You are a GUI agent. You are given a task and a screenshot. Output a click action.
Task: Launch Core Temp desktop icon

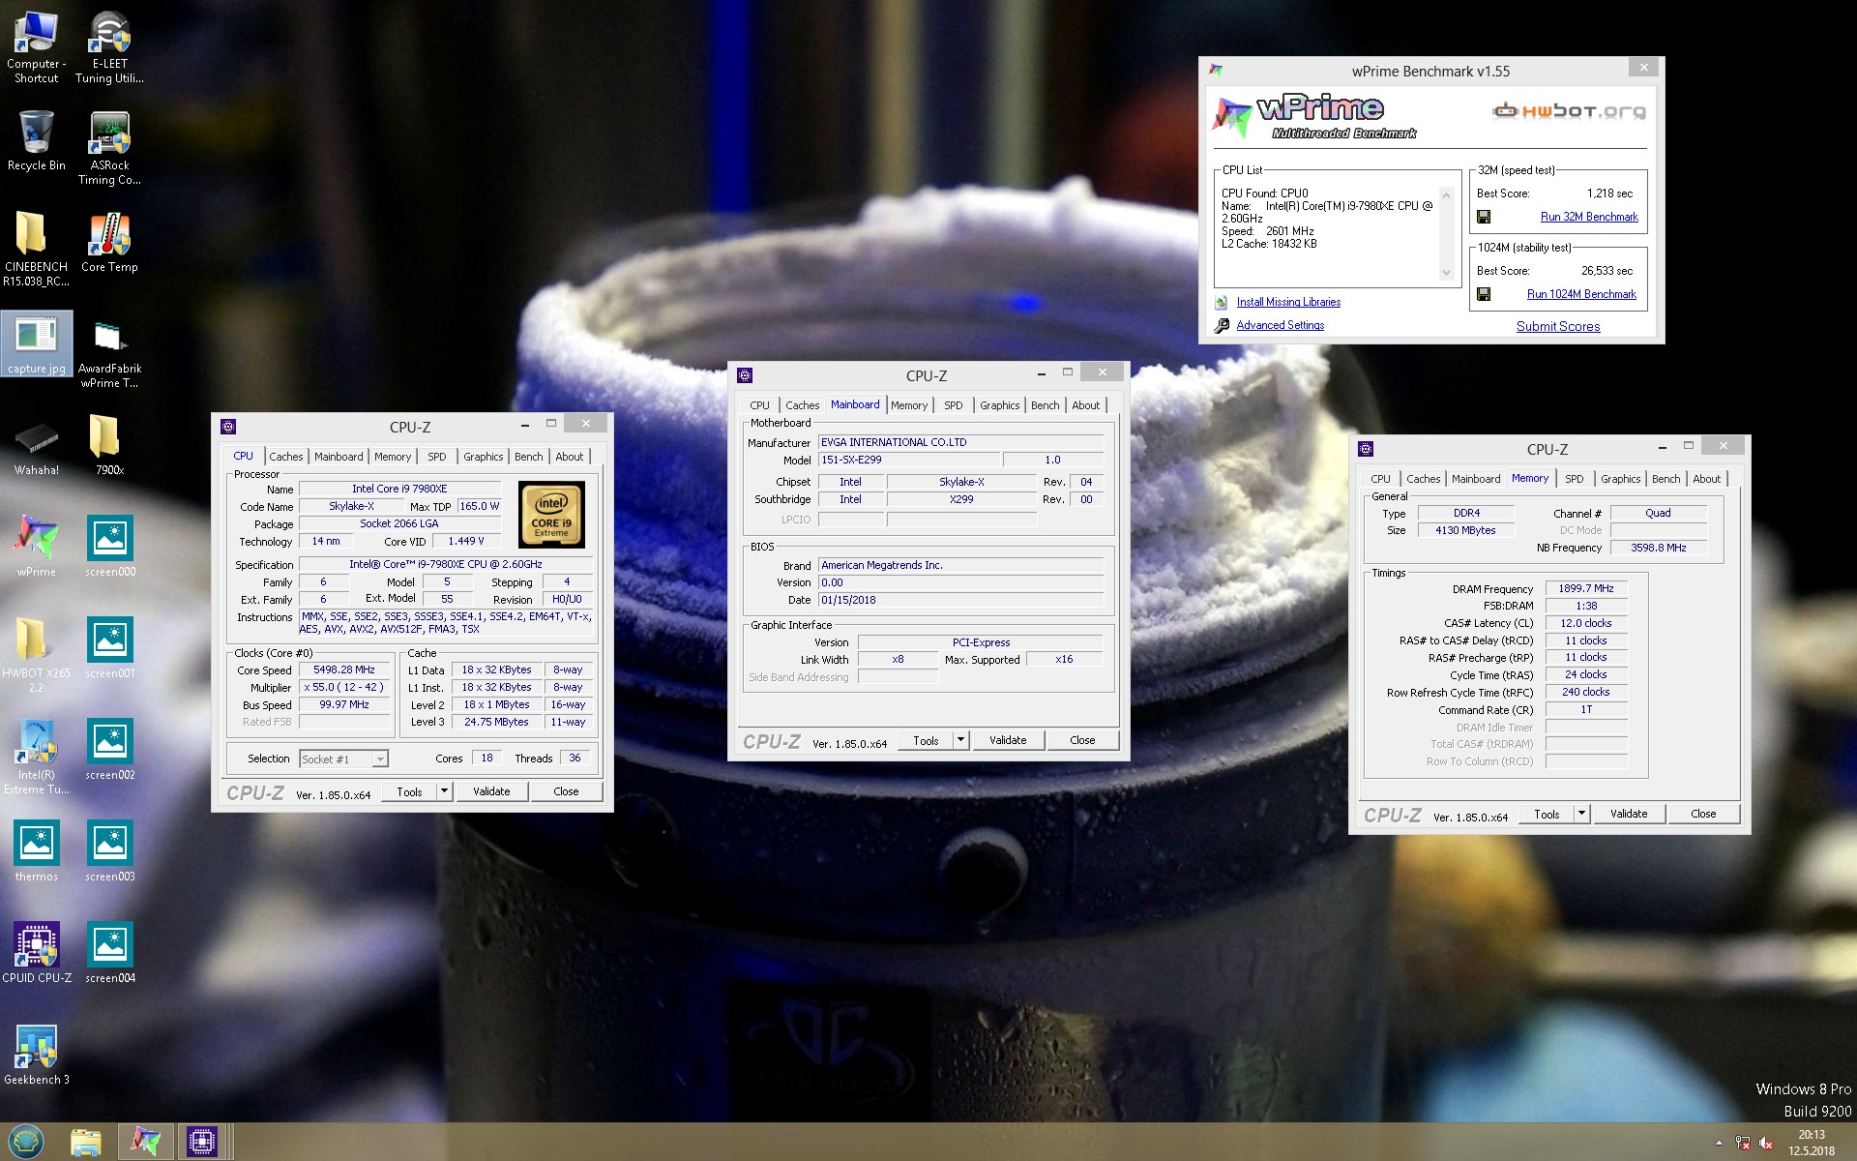[109, 242]
